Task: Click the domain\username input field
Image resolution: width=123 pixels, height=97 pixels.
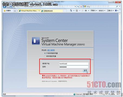Action: [x=74, y=64]
